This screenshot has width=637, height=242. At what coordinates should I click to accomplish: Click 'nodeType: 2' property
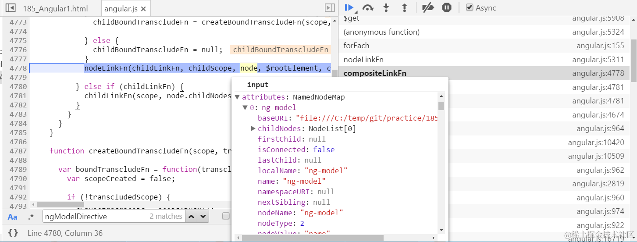(281, 223)
